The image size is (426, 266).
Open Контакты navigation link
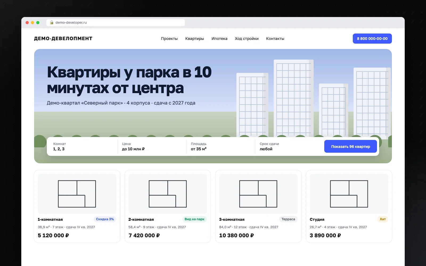tap(275, 39)
